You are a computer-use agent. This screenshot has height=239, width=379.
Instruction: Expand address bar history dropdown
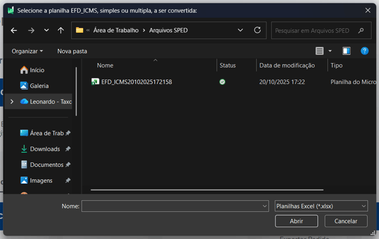point(240,30)
